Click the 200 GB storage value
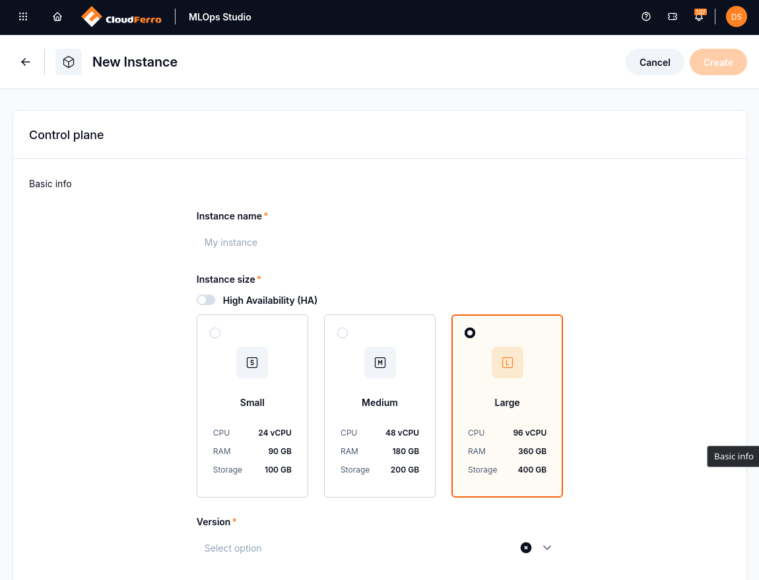 pyautogui.click(x=405, y=469)
